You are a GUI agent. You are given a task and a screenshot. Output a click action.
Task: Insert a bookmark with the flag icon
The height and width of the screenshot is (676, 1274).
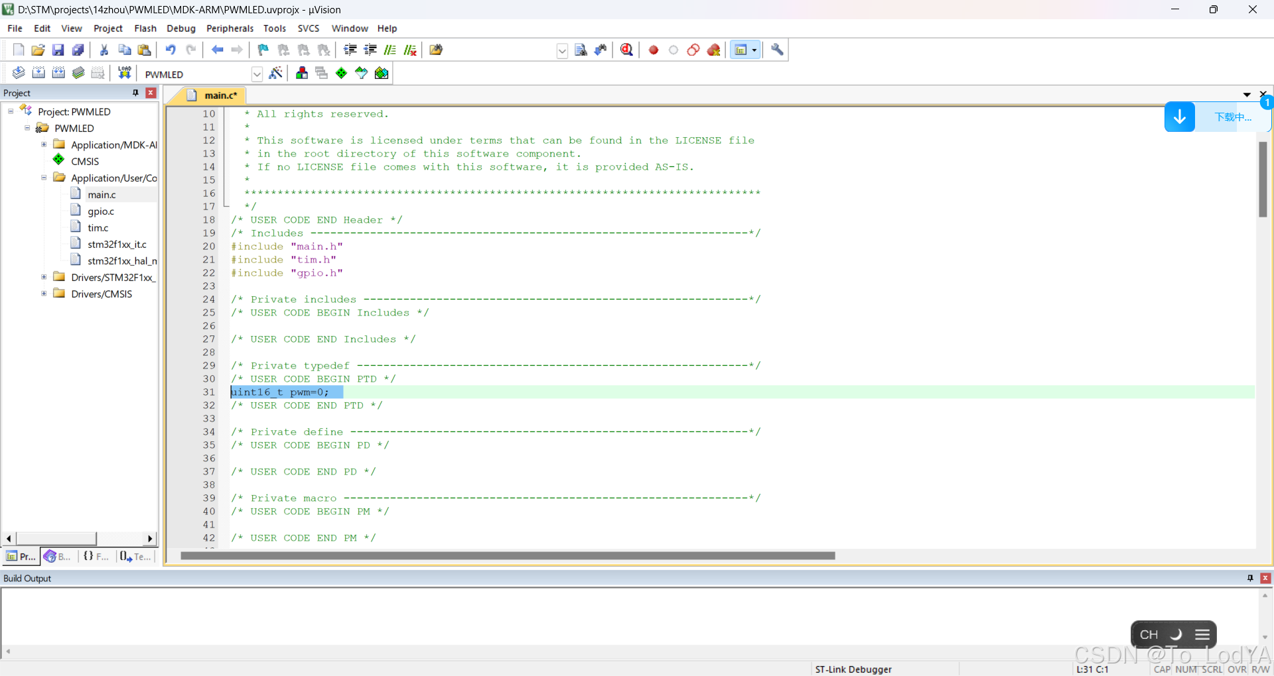coord(263,50)
